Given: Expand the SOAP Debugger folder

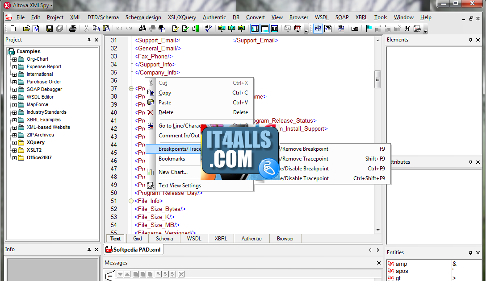Looking at the screenshot, I should coord(14,90).
